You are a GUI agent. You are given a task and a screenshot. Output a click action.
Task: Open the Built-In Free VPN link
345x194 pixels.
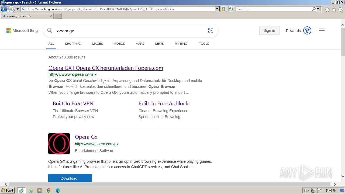73,103
